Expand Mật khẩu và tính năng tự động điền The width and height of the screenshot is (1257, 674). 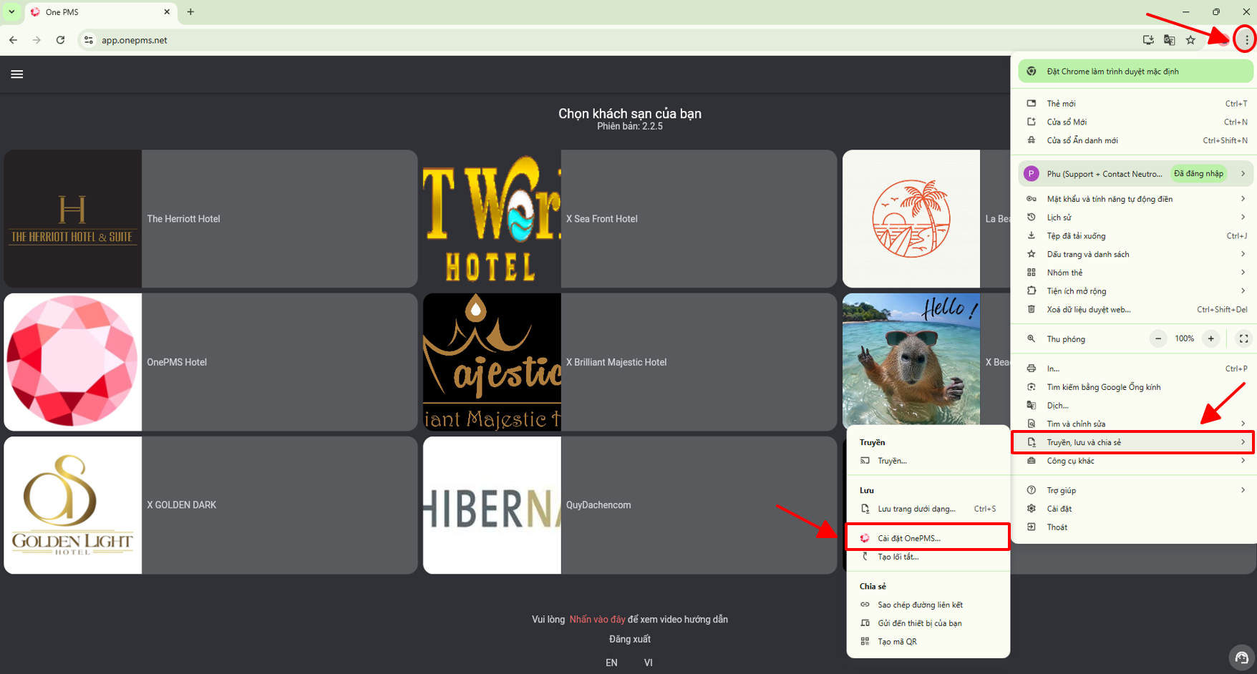tap(1137, 199)
